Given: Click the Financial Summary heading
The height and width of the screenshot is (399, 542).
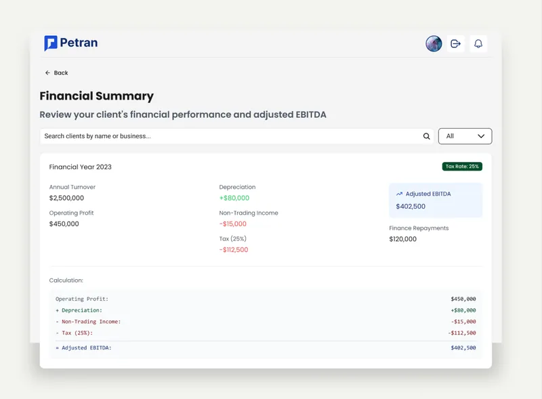Looking at the screenshot, I should 96,96.
